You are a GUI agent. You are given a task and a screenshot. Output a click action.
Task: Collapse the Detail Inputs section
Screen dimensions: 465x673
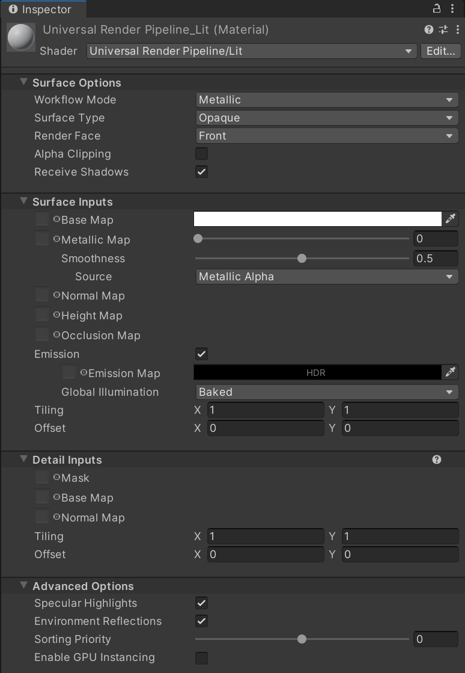coord(24,459)
